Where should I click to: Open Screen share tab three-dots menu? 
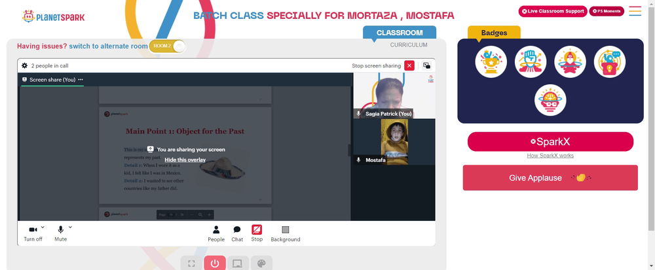tap(80, 80)
